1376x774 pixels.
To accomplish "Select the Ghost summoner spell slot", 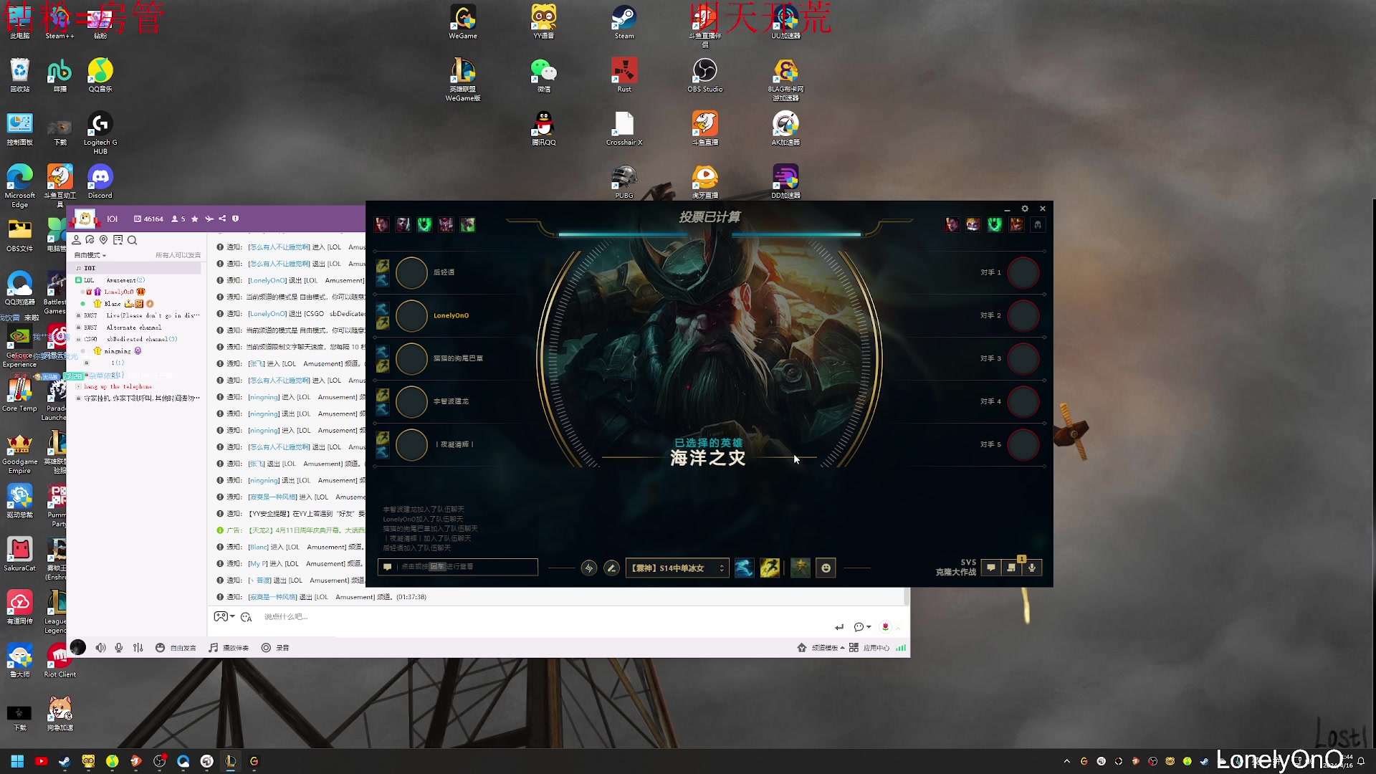I will tap(744, 568).
